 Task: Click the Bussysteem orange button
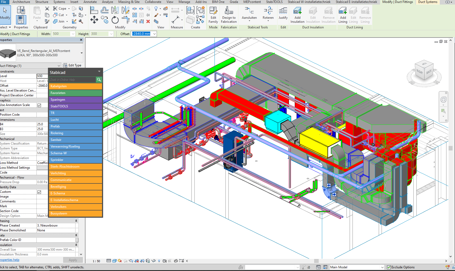coord(76,213)
